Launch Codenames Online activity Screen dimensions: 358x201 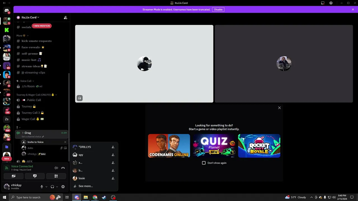[x=169, y=146]
